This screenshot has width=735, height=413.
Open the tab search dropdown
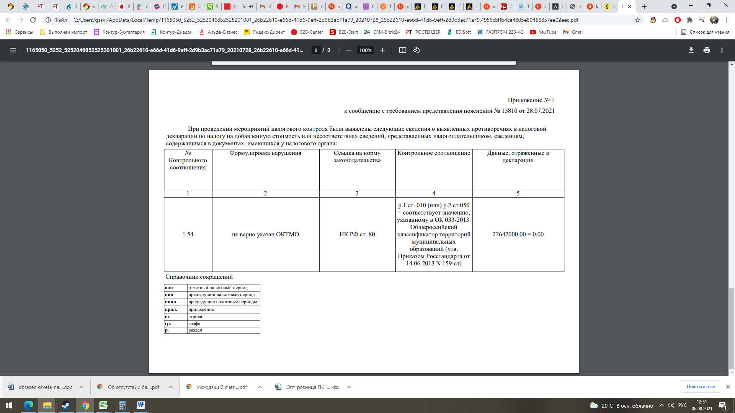point(674,7)
